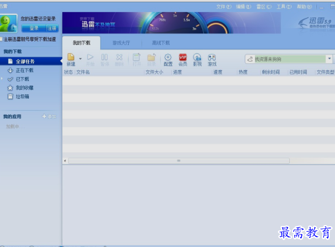The image size is (335, 247).
Task: Open the 雷区 menu
Action: pos(264,6)
